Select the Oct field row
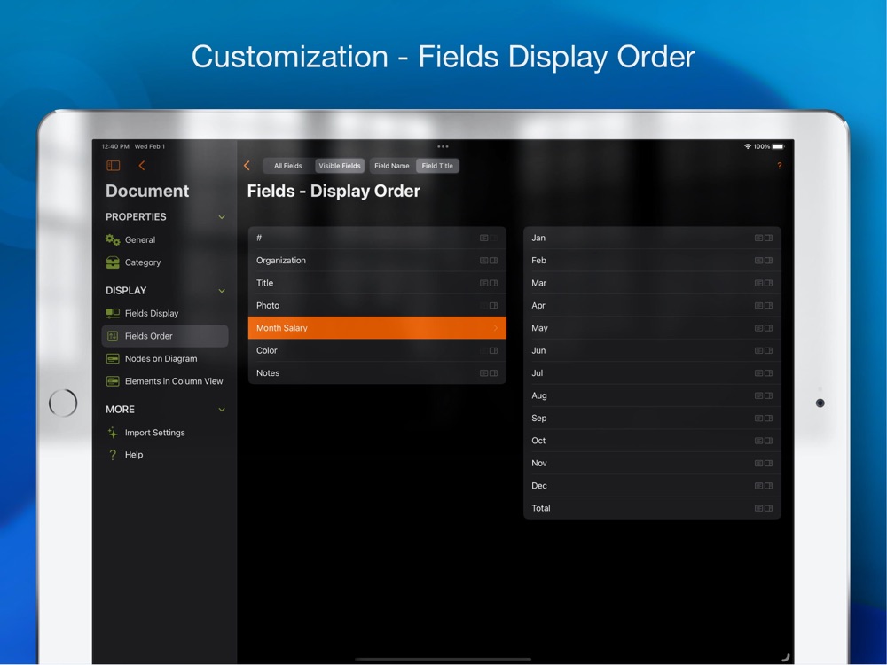 [x=652, y=441]
